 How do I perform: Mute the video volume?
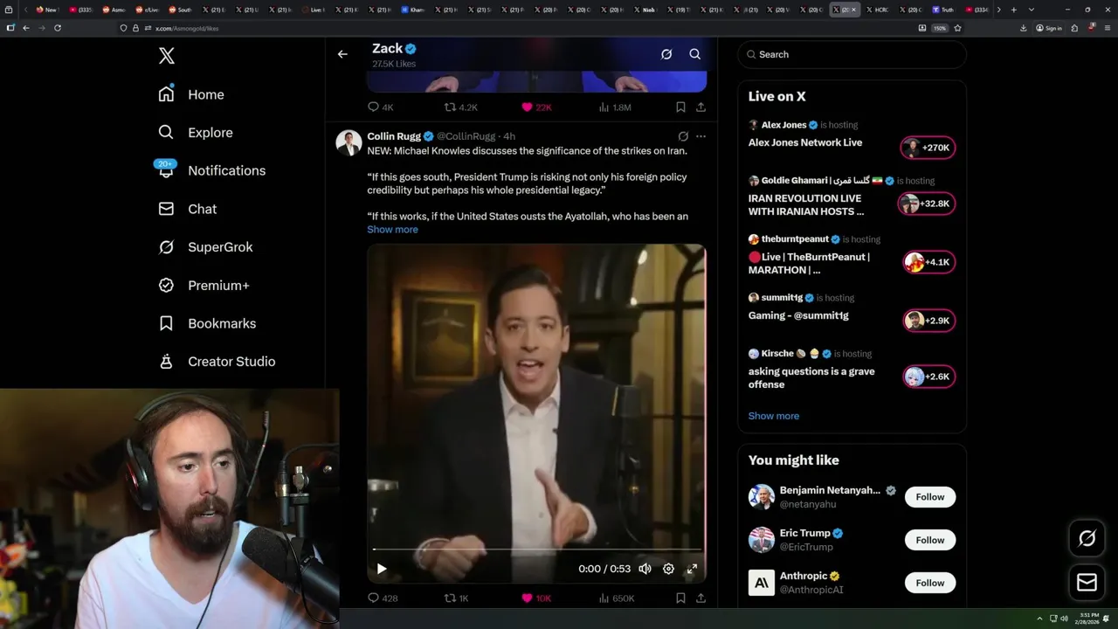(x=645, y=569)
